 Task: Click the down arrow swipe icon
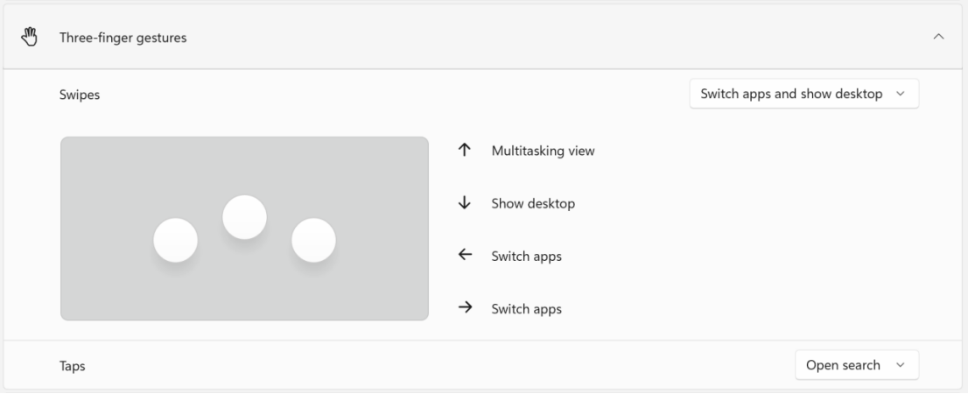465,203
